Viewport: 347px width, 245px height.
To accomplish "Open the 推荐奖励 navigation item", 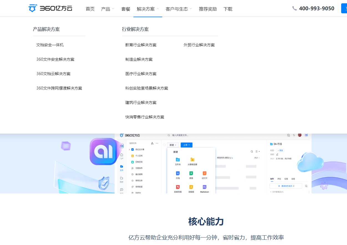I will coord(208,9).
